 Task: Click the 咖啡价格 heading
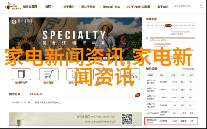[152, 69]
